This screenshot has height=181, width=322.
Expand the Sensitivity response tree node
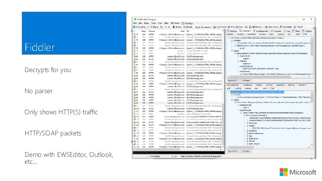coord(247,131)
